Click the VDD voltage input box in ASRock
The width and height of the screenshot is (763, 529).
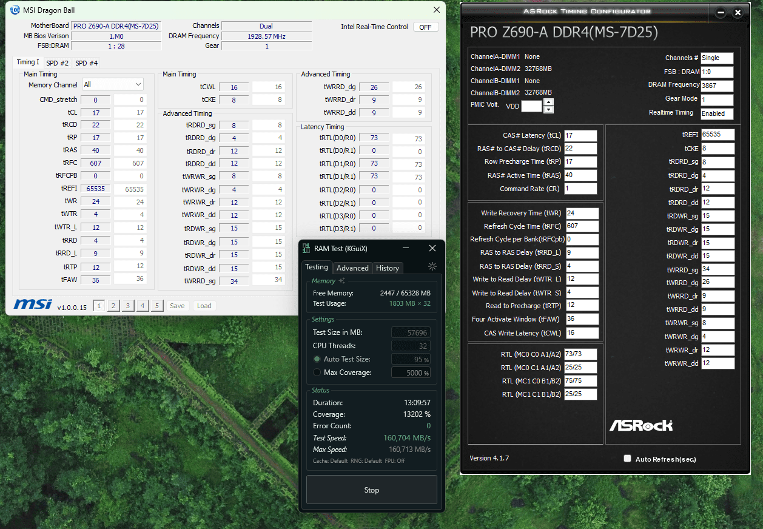531,106
